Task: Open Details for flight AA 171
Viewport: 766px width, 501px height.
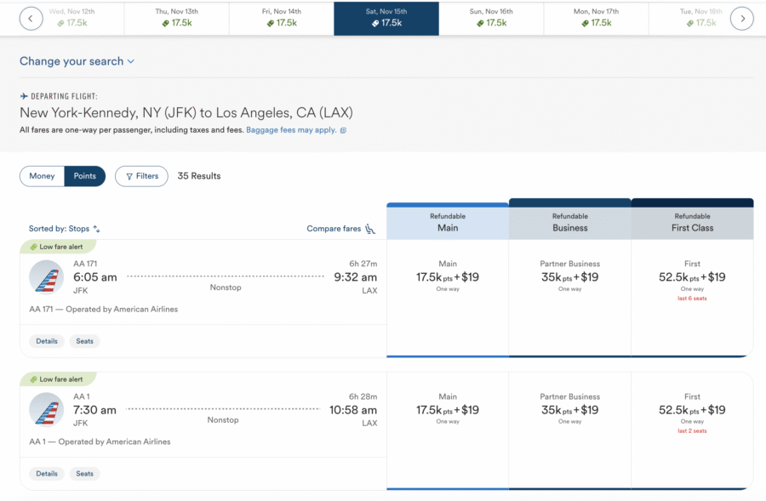Action: coord(46,340)
